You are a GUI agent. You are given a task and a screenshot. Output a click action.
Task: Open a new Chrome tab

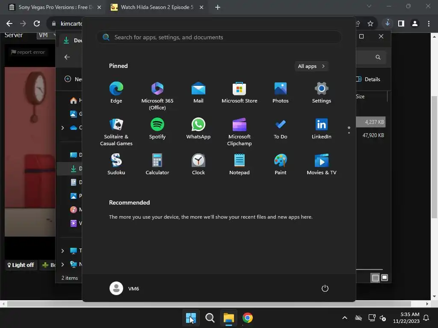pos(218,7)
